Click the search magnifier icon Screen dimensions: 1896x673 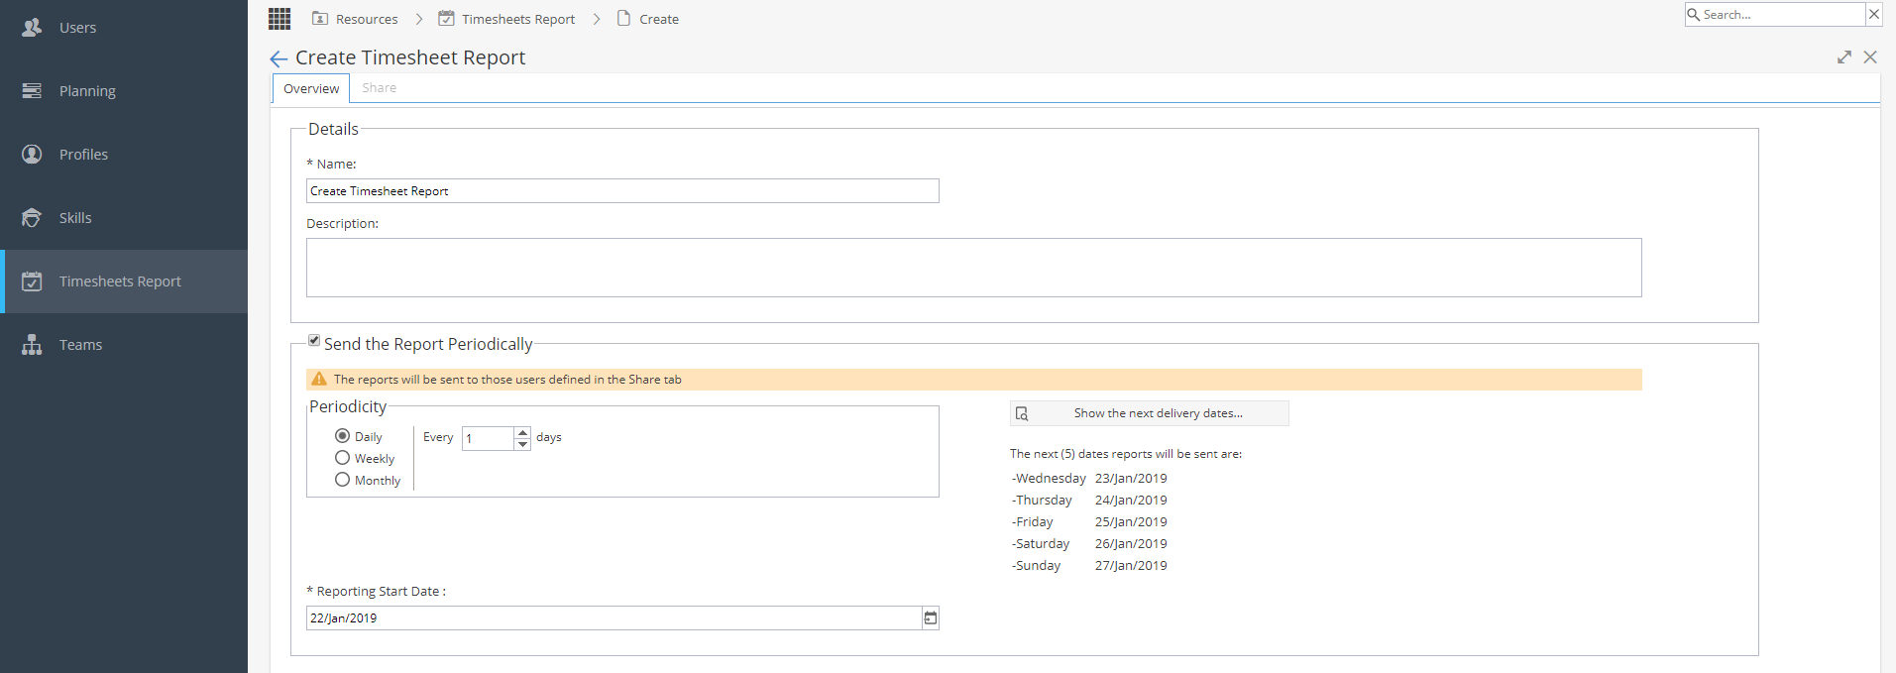[1694, 14]
